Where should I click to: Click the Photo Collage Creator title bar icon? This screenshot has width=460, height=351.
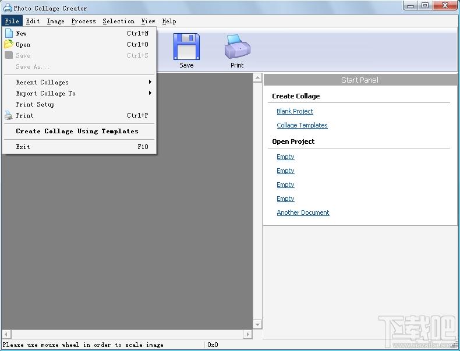[x=8, y=8]
